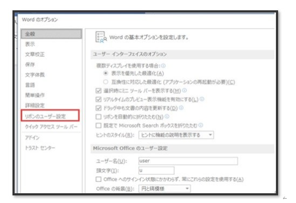Click the ユーザー名 input field
This screenshot has height=203, width=296.
click(188, 161)
